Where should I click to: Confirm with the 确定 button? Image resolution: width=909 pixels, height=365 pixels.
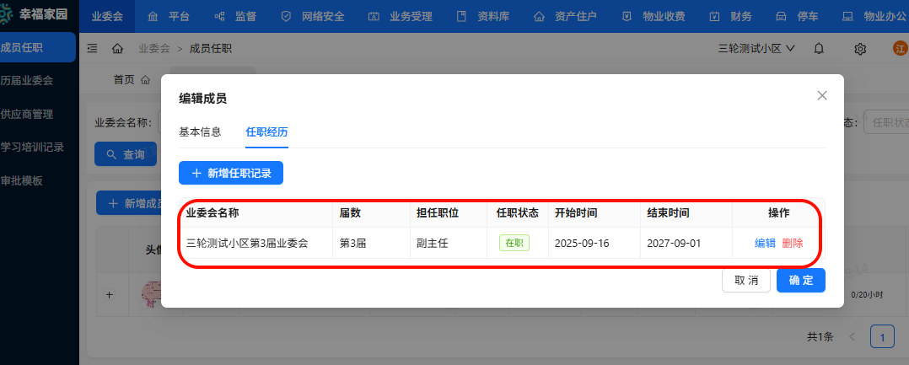(x=800, y=280)
